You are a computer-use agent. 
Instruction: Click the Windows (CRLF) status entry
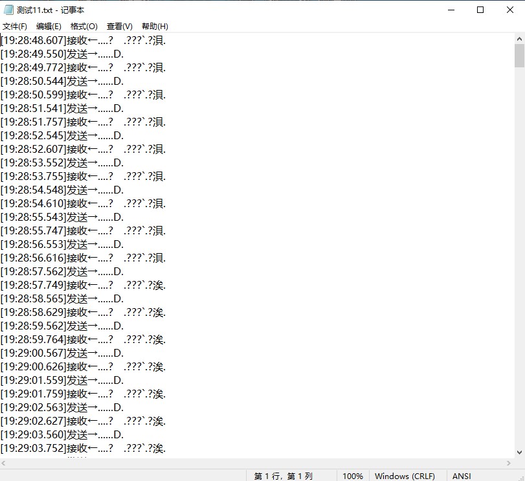coord(405,476)
